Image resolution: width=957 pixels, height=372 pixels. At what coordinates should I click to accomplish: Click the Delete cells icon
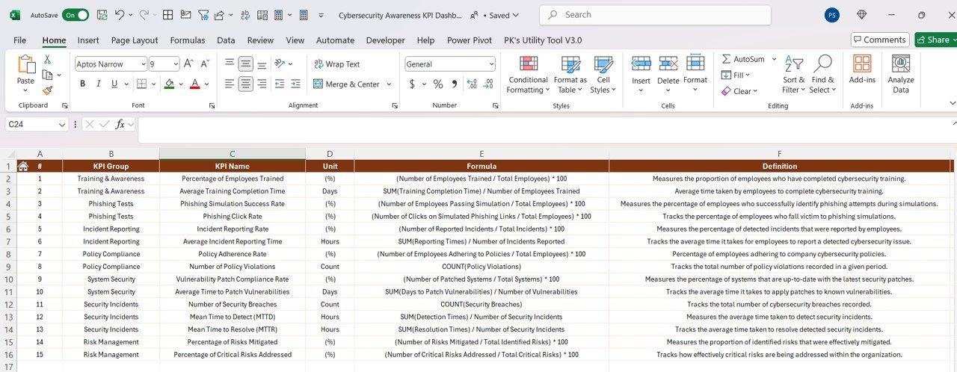pyautogui.click(x=668, y=64)
